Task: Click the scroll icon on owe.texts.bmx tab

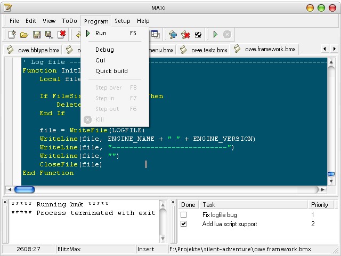Action: [x=183, y=50]
